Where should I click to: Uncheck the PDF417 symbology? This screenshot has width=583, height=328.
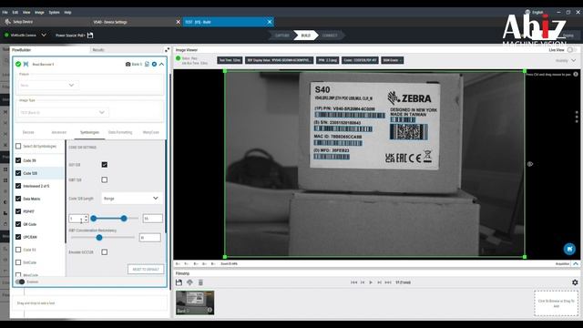tap(18, 211)
